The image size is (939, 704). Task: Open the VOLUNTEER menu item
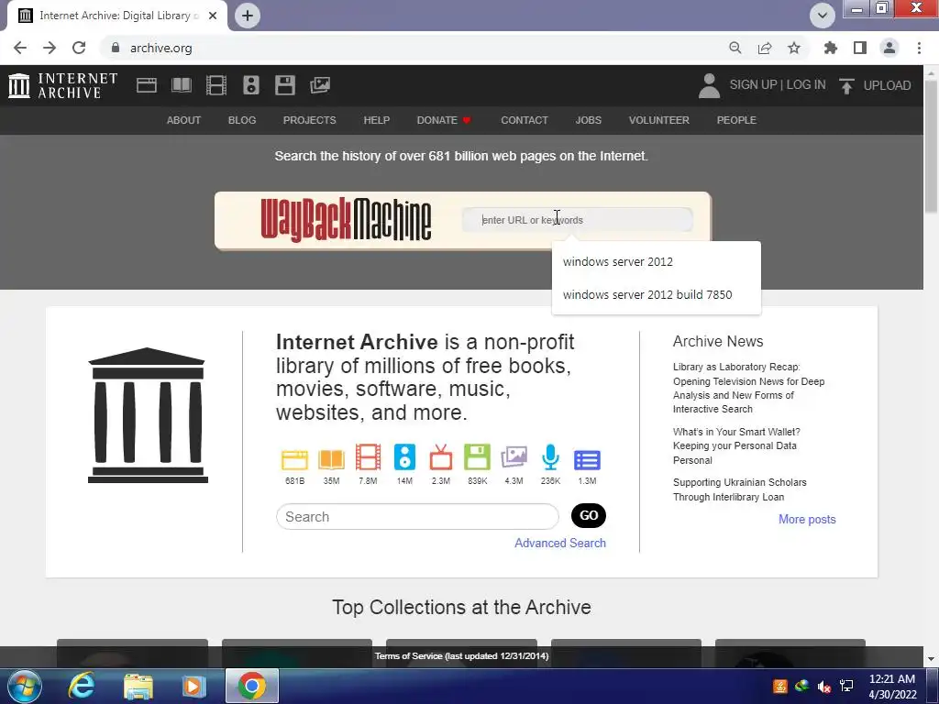pyautogui.click(x=658, y=120)
